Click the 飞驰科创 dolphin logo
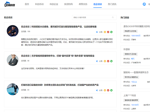This screenshot has height=112, width=150. [x=10, y=4]
